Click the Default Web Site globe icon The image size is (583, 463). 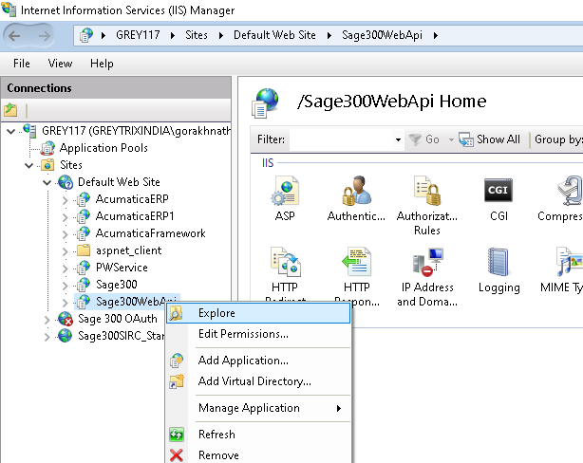click(66, 182)
